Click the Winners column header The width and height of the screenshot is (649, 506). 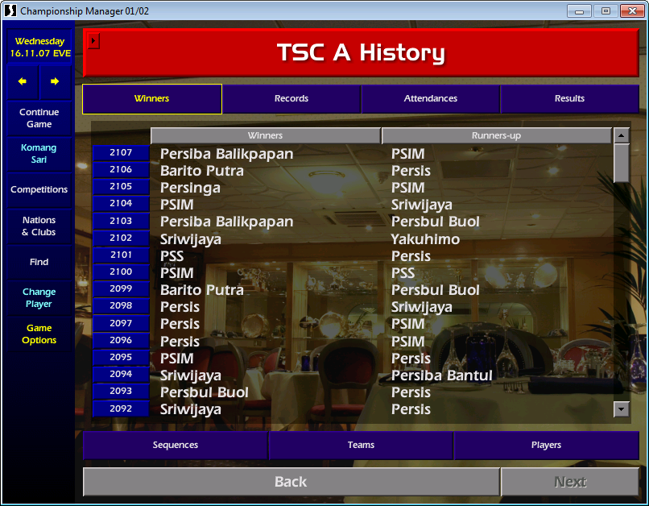tap(265, 135)
